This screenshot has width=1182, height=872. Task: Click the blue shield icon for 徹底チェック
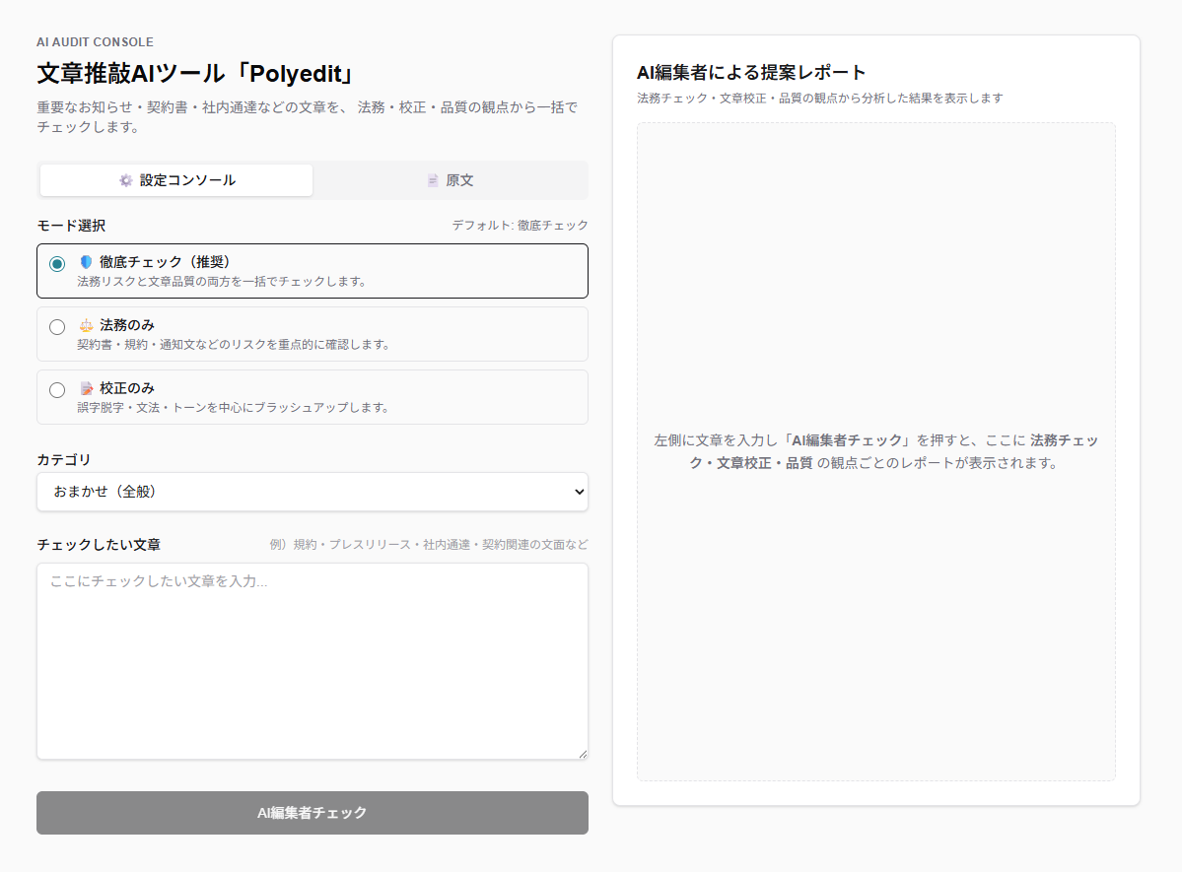(x=86, y=262)
